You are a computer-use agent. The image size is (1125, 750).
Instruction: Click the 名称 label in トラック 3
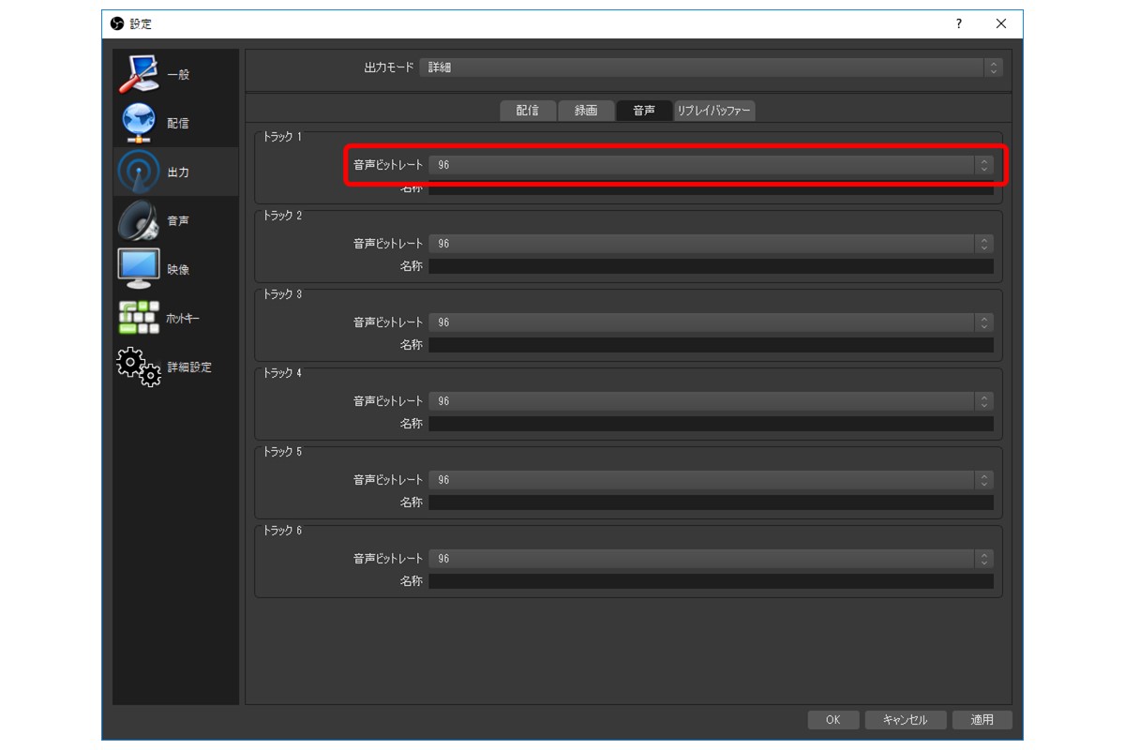412,345
